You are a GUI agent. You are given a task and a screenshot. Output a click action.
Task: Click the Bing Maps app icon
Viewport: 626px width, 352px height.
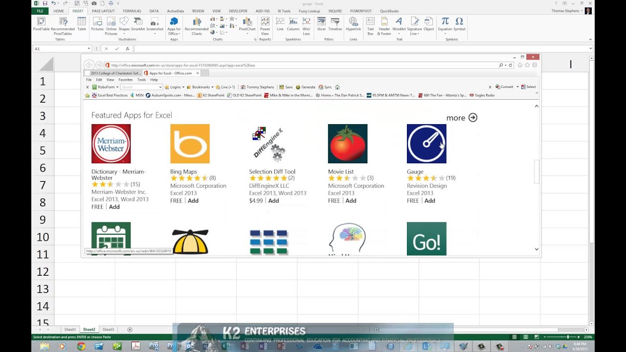(x=190, y=144)
